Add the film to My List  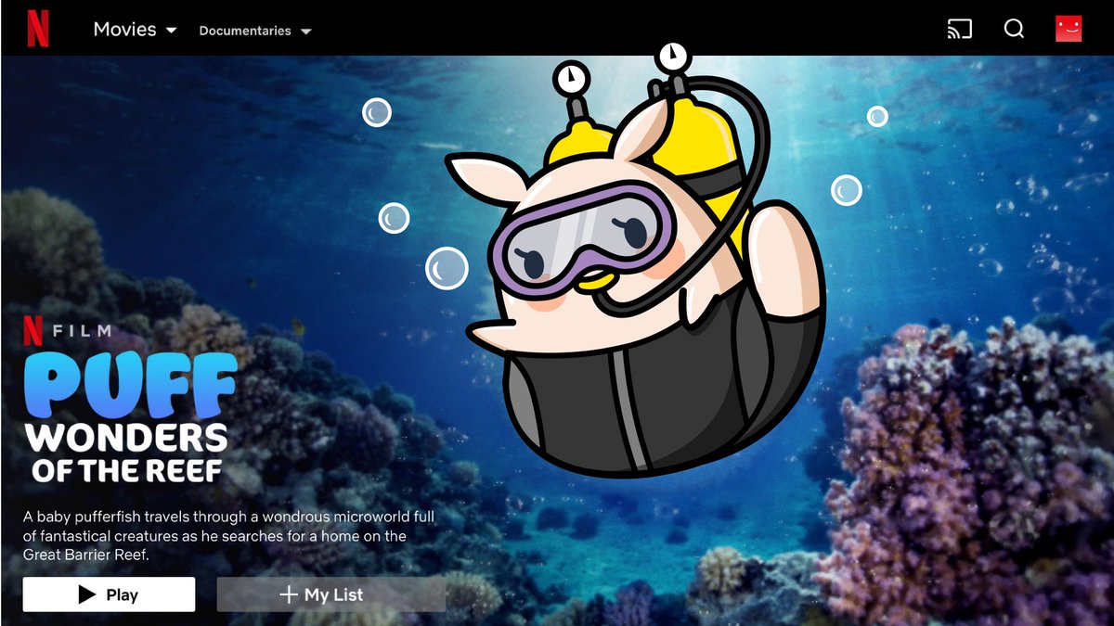[331, 594]
